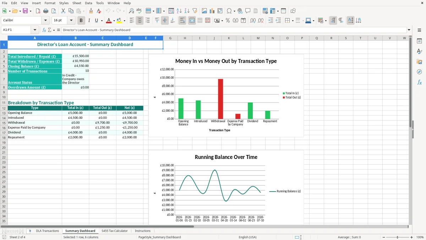
Task: Sort ascending A to Z
Action: point(179,11)
